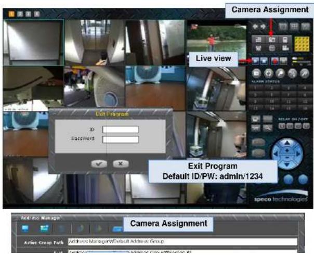
Task: Go to next page with right arrow
Action: click(x=263, y=27)
